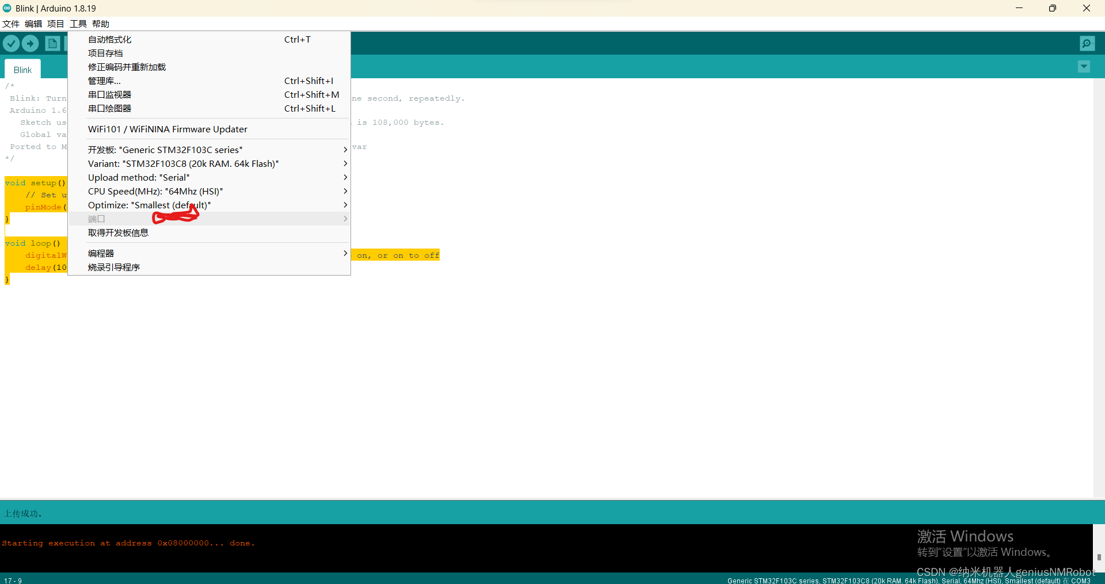Open the tab options dropdown arrow

(x=1084, y=67)
